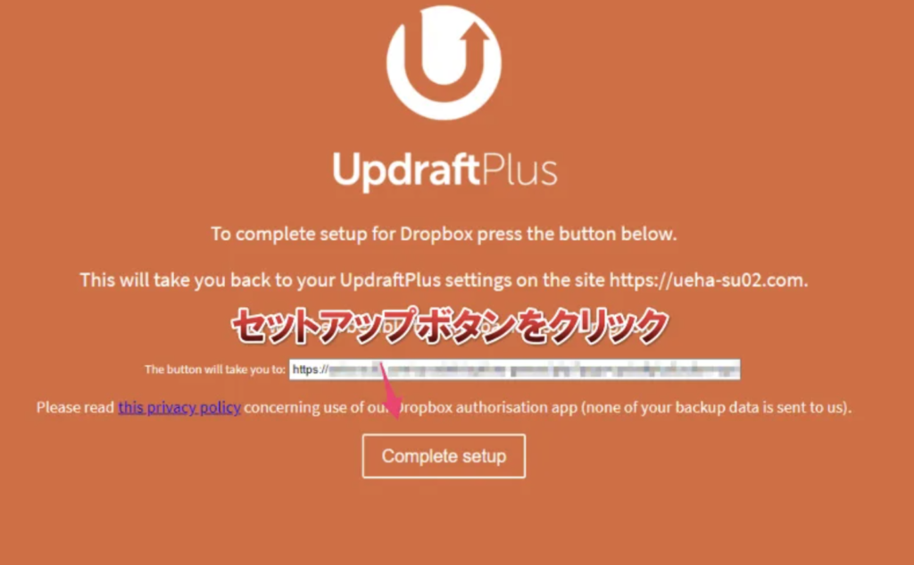Click the thin "Plus" part of the wordmark
Viewport: 914px width, 565px height.
tap(519, 170)
